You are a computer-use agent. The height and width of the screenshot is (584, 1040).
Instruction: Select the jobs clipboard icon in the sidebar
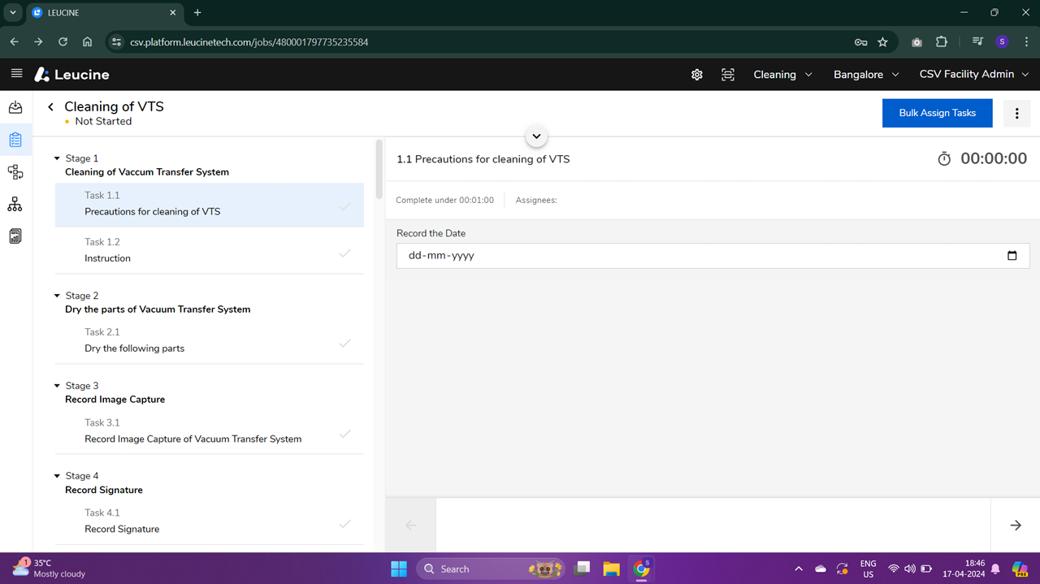pyautogui.click(x=15, y=140)
